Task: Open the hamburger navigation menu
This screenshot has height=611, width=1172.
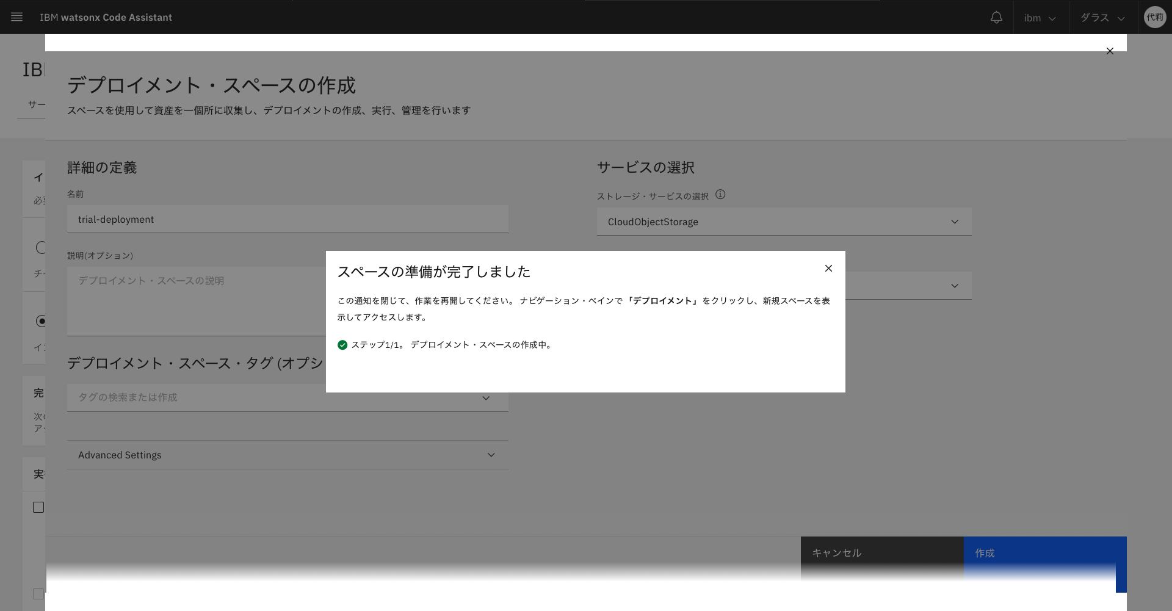Action: (17, 16)
